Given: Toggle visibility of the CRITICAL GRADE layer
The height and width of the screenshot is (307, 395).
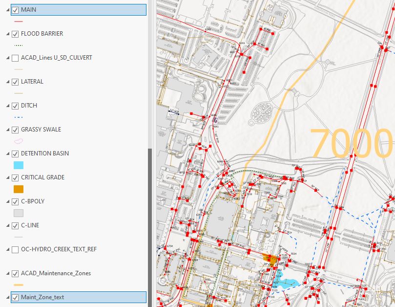Looking at the screenshot, I should point(15,178).
